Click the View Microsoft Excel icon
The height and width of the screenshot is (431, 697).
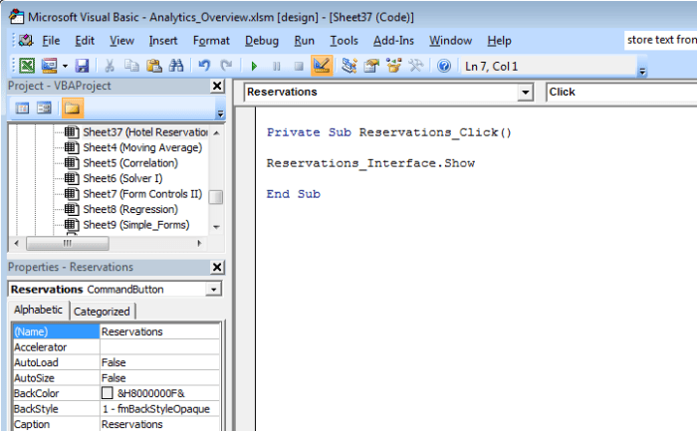coord(27,66)
